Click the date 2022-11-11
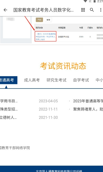The height and width of the screenshot is (172, 103). tap(48, 109)
